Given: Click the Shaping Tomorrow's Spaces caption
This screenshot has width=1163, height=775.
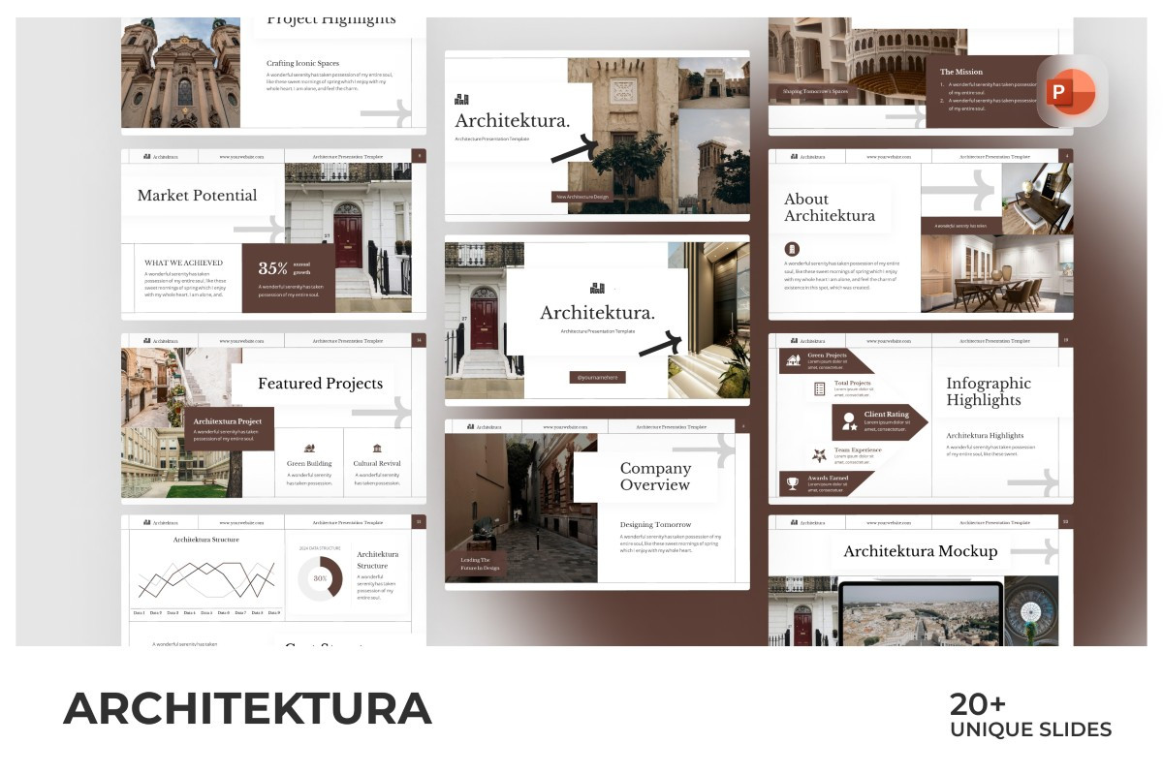Looking at the screenshot, I should 816,92.
